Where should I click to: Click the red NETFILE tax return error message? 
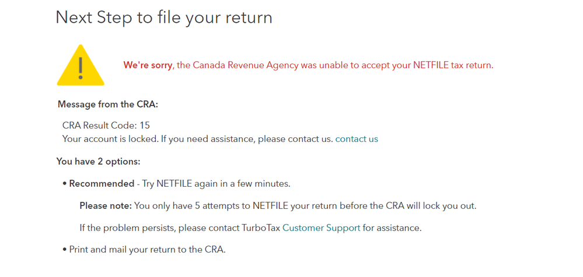click(308, 65)
